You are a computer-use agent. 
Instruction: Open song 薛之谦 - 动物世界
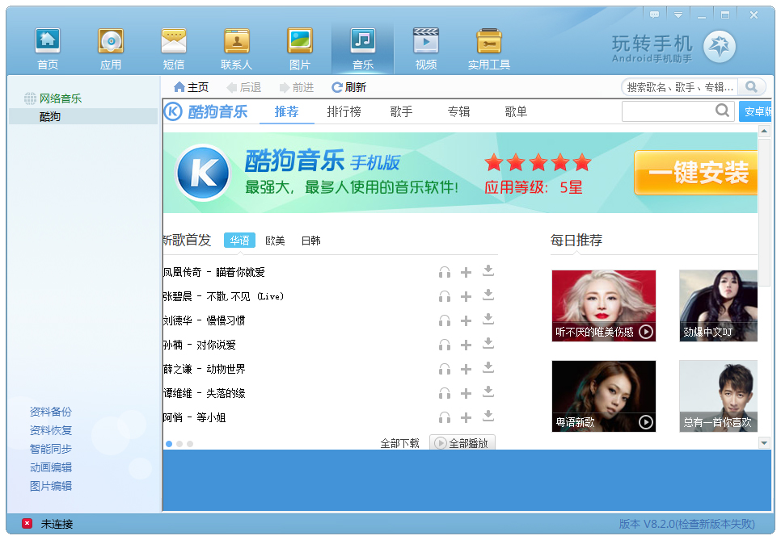coord(205,369)
